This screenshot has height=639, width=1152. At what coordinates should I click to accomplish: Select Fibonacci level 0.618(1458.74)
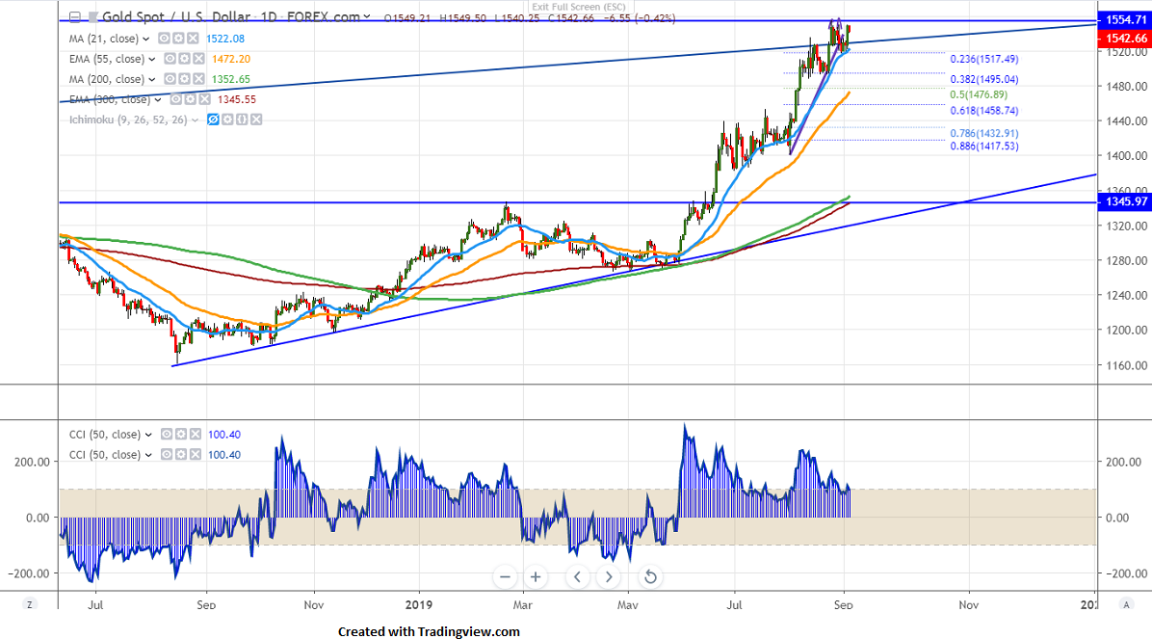[x=983, y=111]
